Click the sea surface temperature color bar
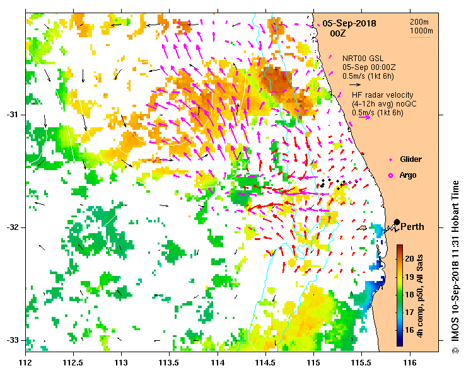 tap(400, 296)
